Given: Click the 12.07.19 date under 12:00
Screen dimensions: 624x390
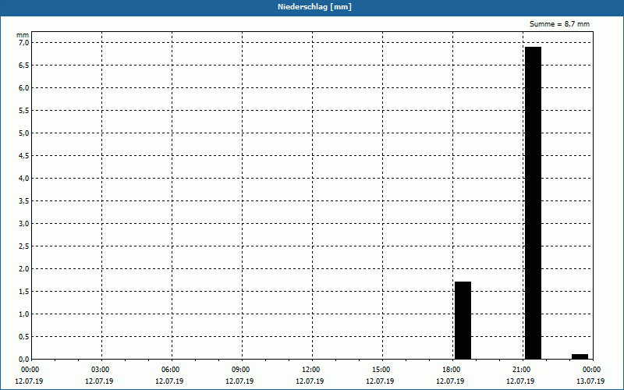Looking at the screenshot, I should click(310, 381).
